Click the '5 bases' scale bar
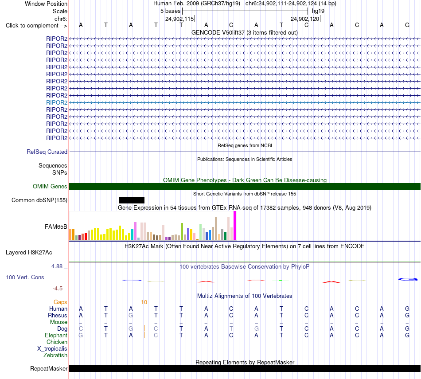421x379 pixels. 245,11
